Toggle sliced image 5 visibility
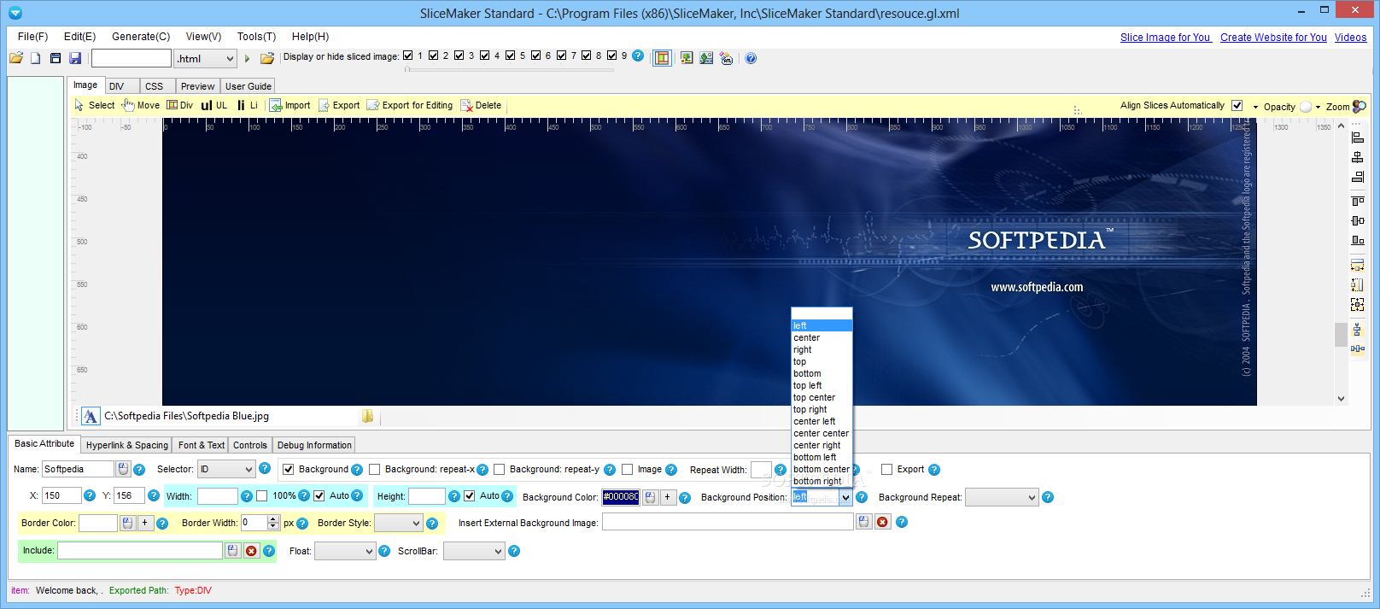1380x609 pixels. click(x=511, y=56)
